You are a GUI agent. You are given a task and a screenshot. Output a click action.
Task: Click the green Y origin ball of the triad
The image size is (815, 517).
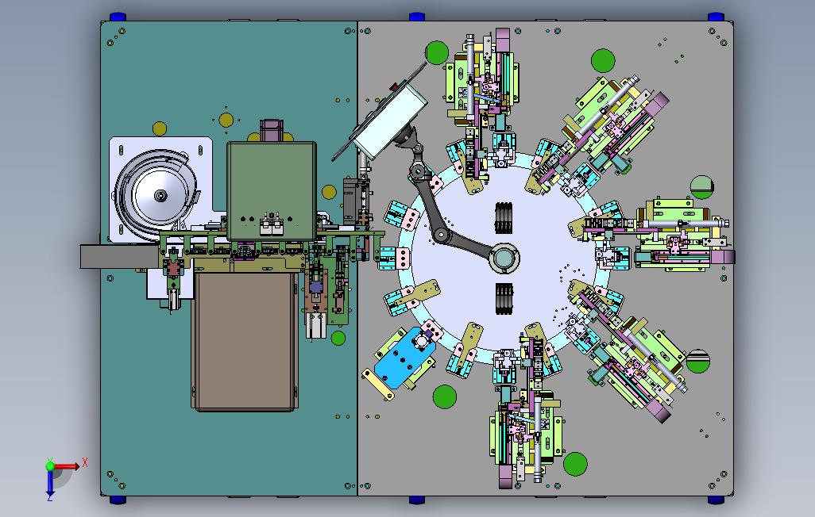click(50, 465)
